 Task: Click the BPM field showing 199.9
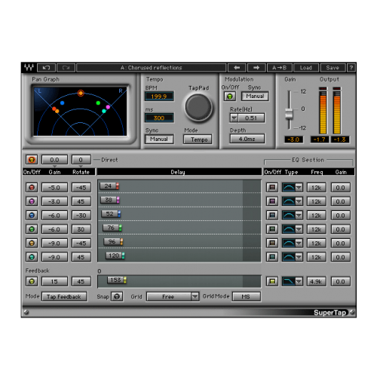pyautogui.click(x=159, y=97)
